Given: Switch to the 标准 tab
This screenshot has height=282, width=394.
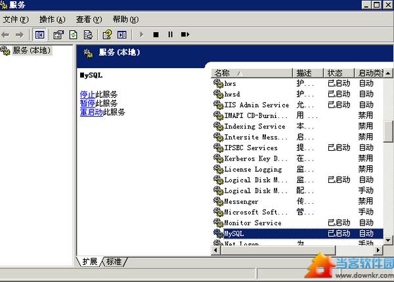Looking at the screenshot, I should pyautogui.click(x=114, y=262).
